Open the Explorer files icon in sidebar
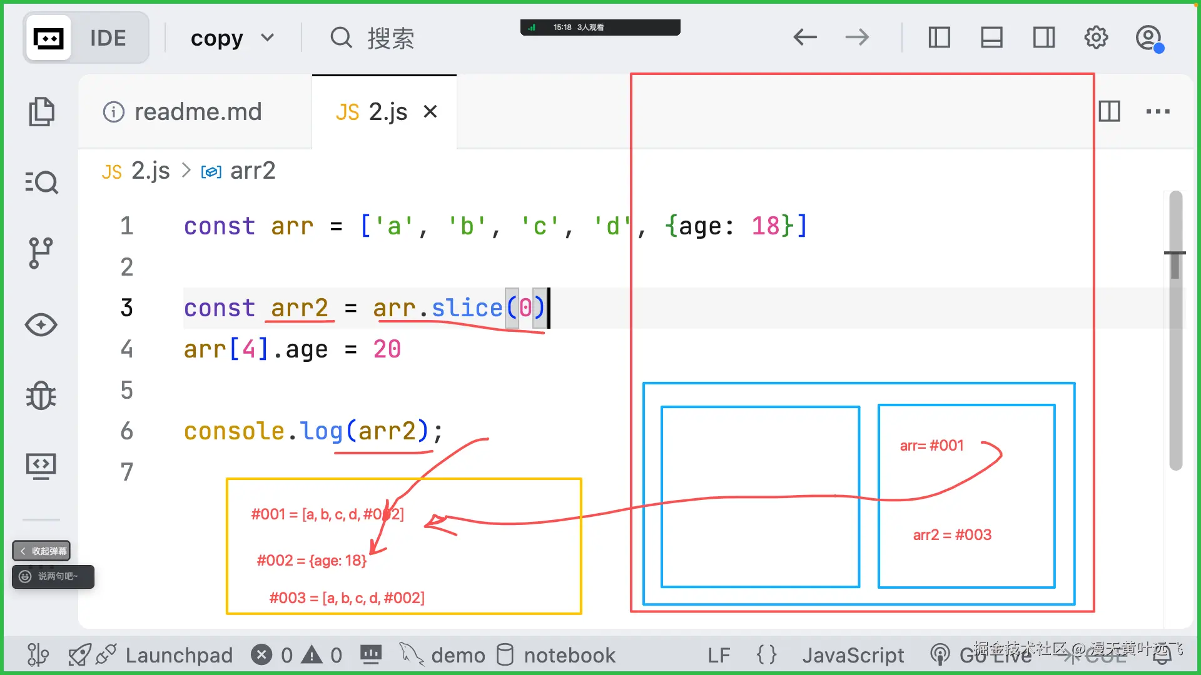 click(41, 112)
